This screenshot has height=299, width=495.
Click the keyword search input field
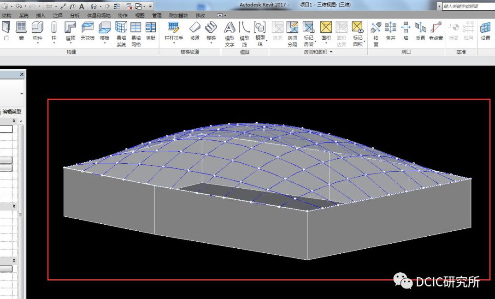(468, 6)
